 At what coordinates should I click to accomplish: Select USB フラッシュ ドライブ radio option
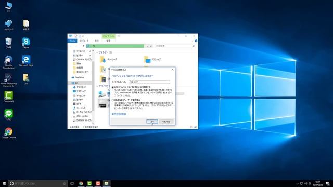pyautogui.click(x=113, y=87)
